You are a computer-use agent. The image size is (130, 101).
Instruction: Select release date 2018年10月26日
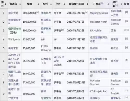point(76,83)
